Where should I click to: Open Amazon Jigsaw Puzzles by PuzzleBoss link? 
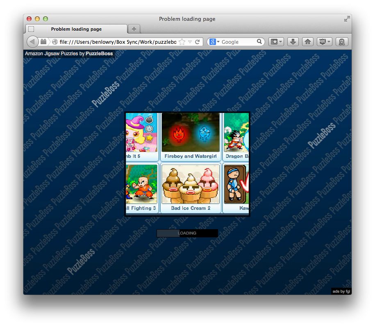pyautogui.click(x=69, y=54)
